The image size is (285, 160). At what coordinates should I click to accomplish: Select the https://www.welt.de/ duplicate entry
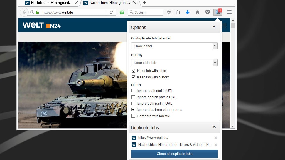[153, 138]
